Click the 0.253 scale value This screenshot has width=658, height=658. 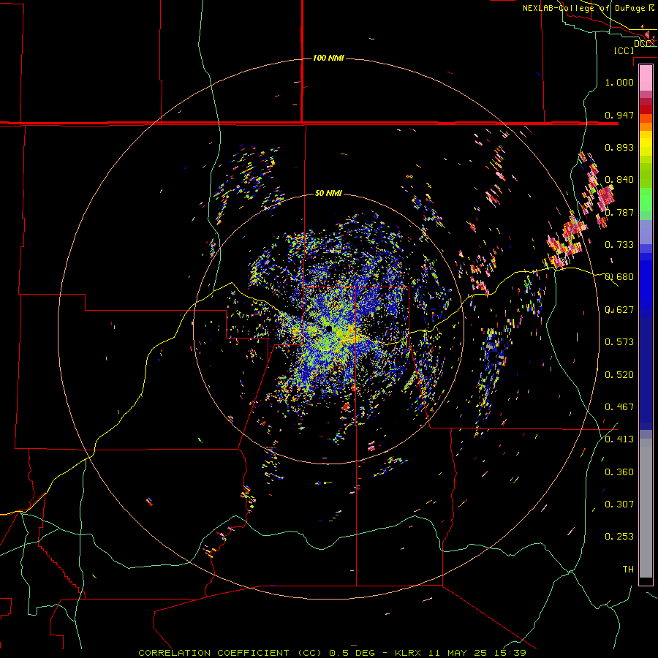point(619,537)
